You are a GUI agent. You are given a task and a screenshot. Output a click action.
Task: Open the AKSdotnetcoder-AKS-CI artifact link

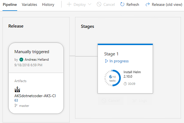click(35, 96)
